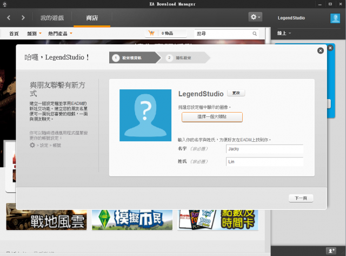Click the add friend icon at bottom right

coord(331,250)
